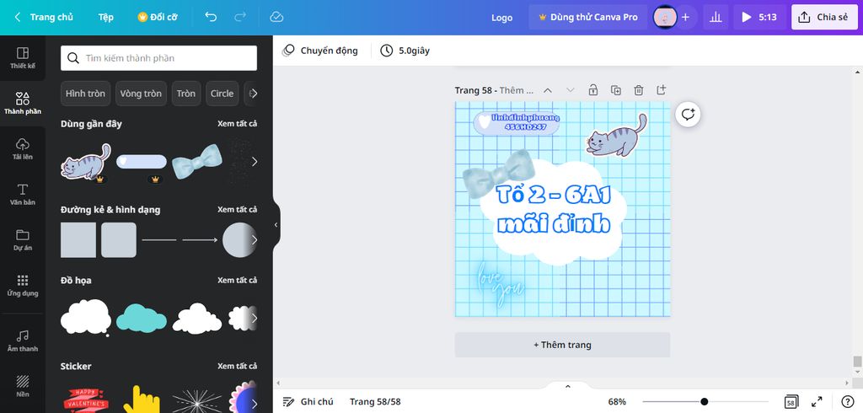The image size is (863, 413).
Task: Adjust the zoom slider handle
Action: point(704,401)
